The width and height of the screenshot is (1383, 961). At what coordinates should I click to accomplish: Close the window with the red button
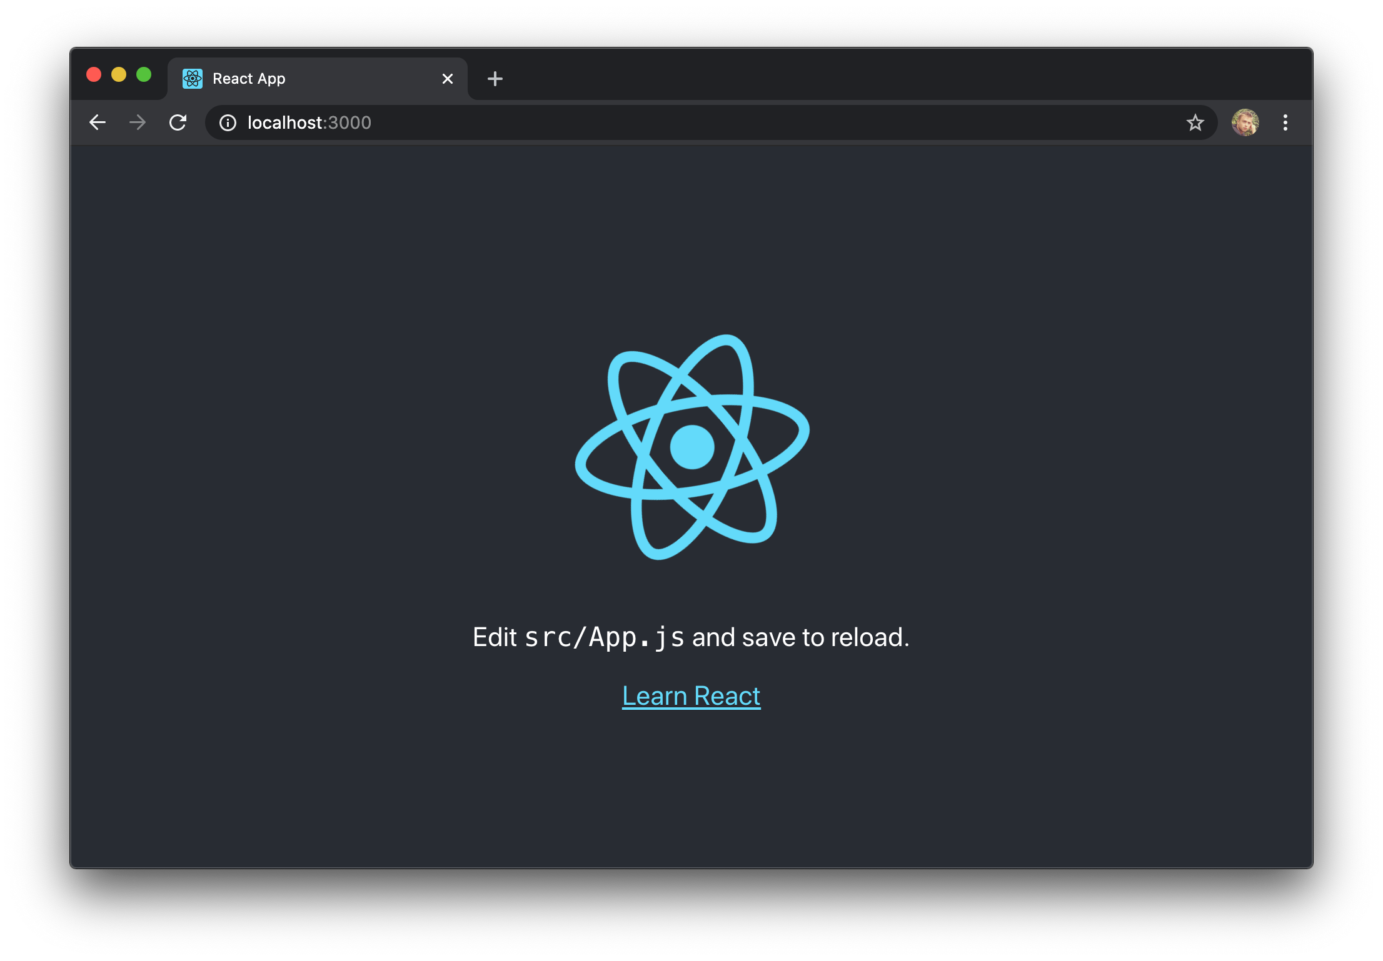[x=94, y=75]
